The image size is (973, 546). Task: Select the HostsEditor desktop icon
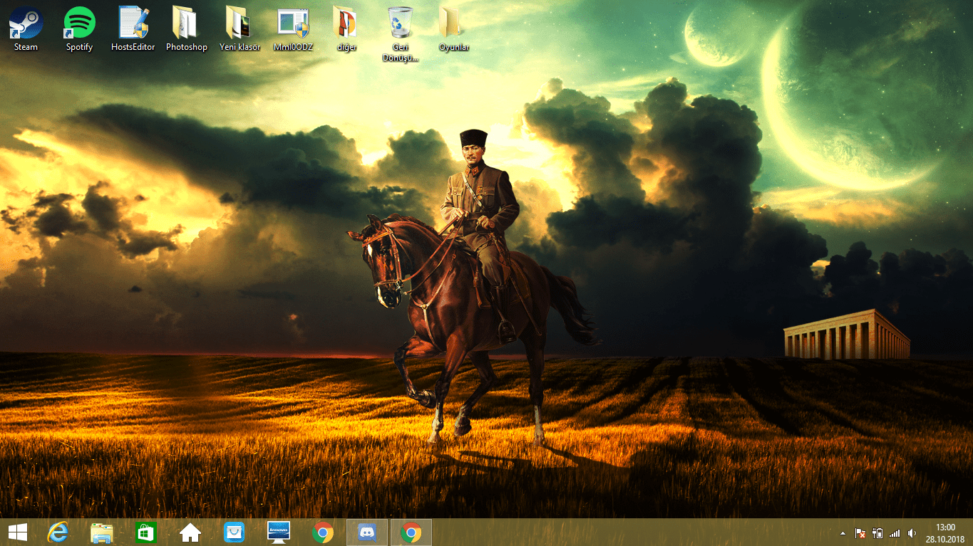(x=133, y=28)
